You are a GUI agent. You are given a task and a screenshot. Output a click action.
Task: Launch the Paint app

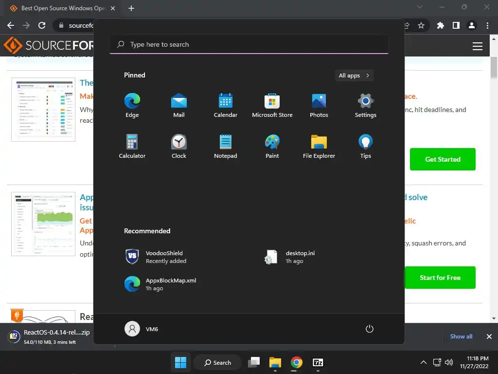click(272, 146)
